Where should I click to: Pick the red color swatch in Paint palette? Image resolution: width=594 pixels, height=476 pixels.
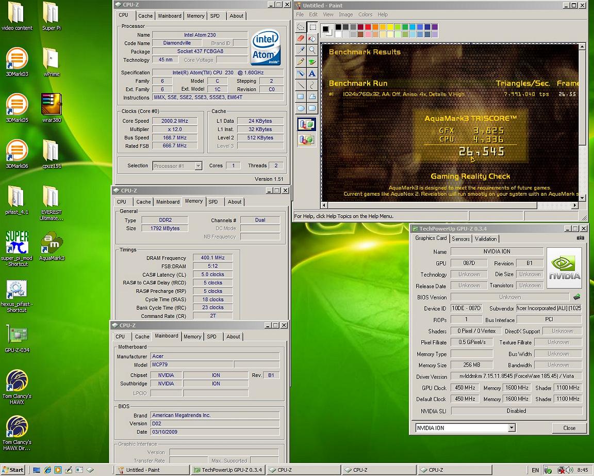367,27
